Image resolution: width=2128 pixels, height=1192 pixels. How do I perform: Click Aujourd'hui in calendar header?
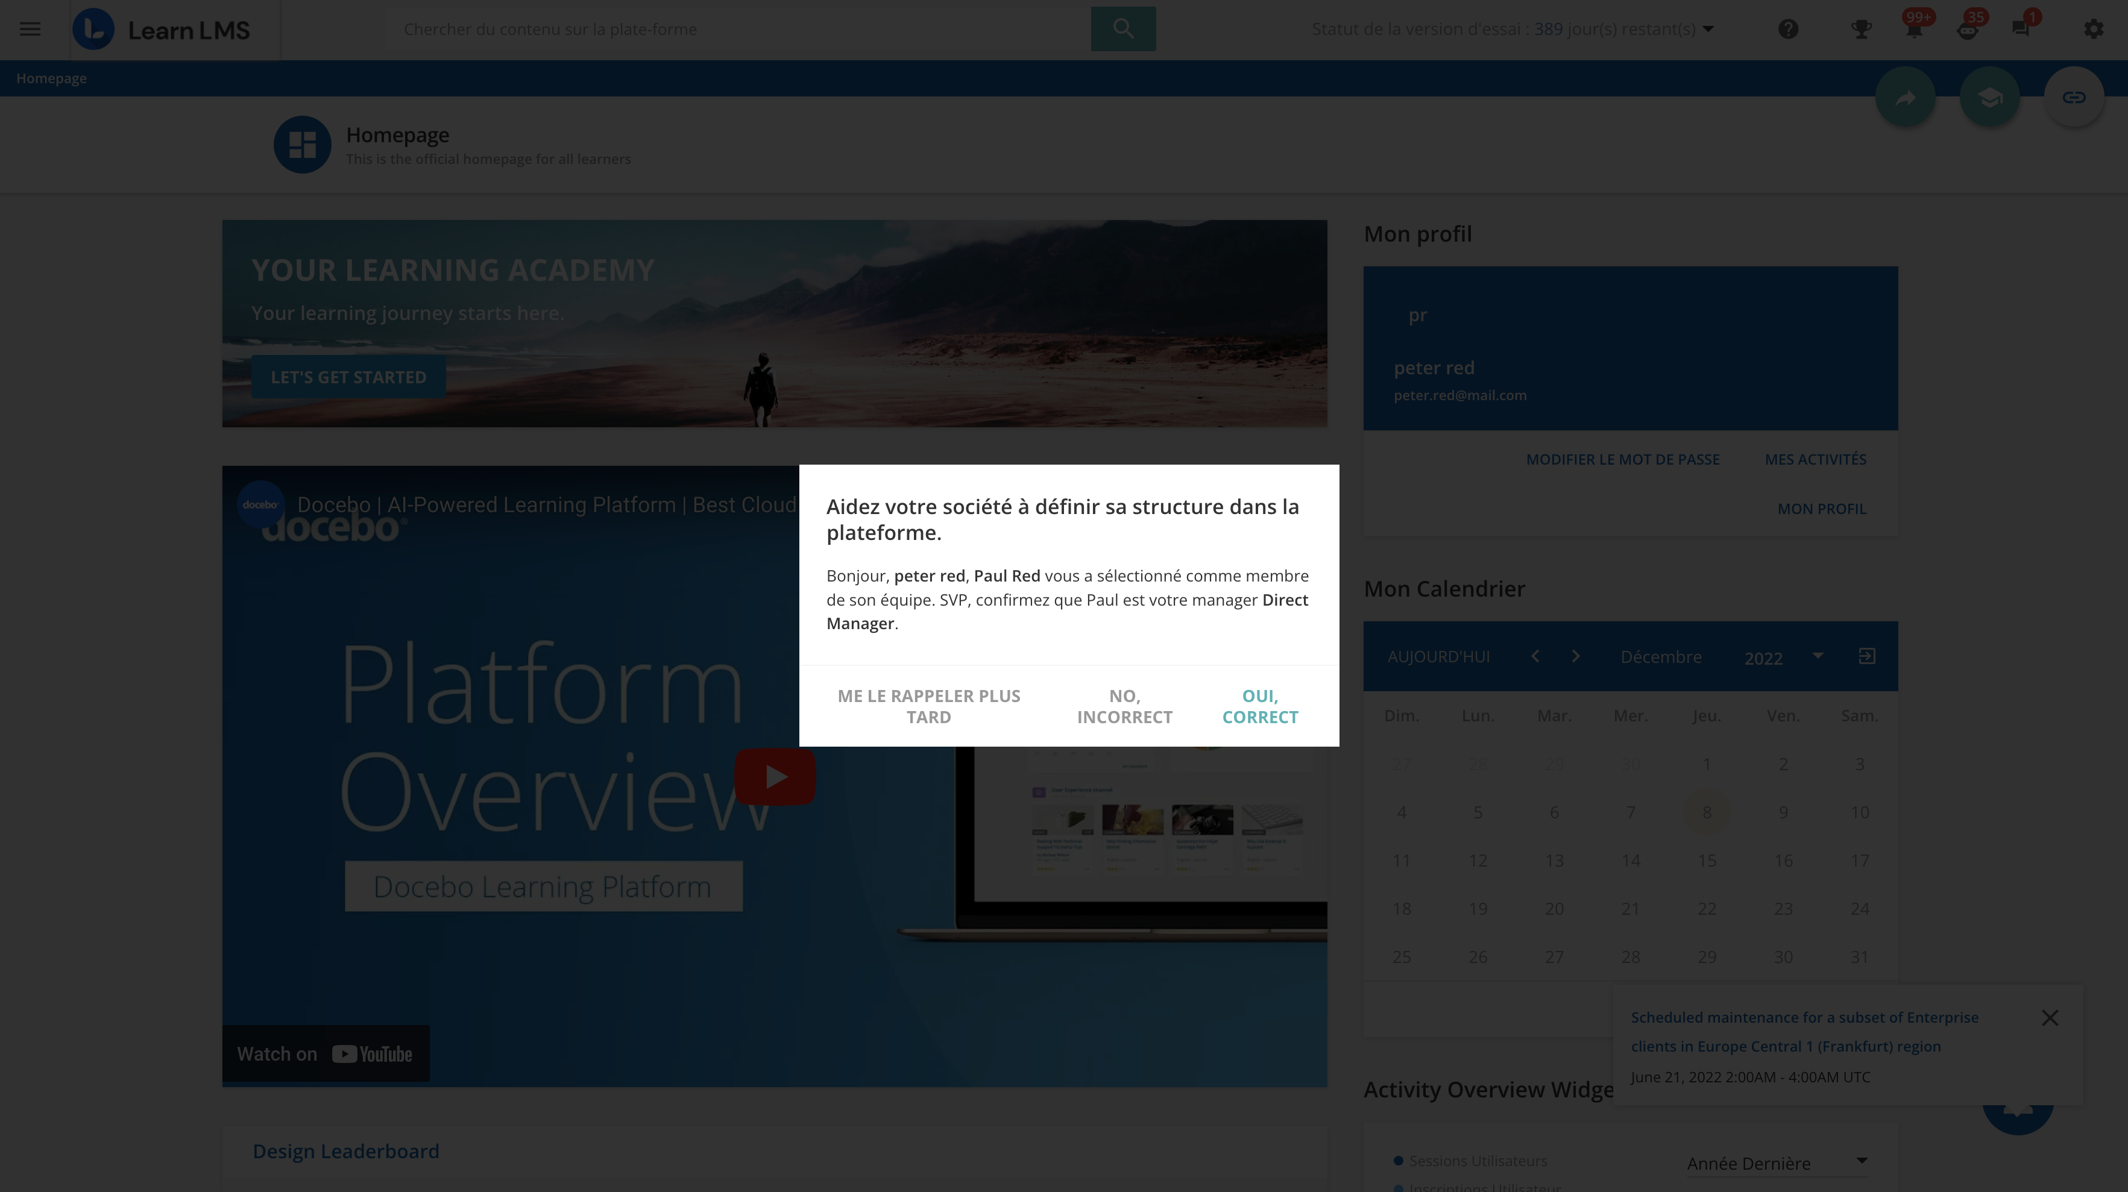pyautogui.click(x=1438, y=657)
